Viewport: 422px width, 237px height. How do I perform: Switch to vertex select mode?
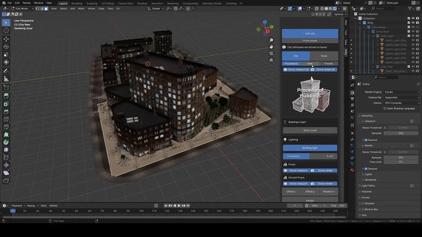pyautogui.click(x=38, y=9)
